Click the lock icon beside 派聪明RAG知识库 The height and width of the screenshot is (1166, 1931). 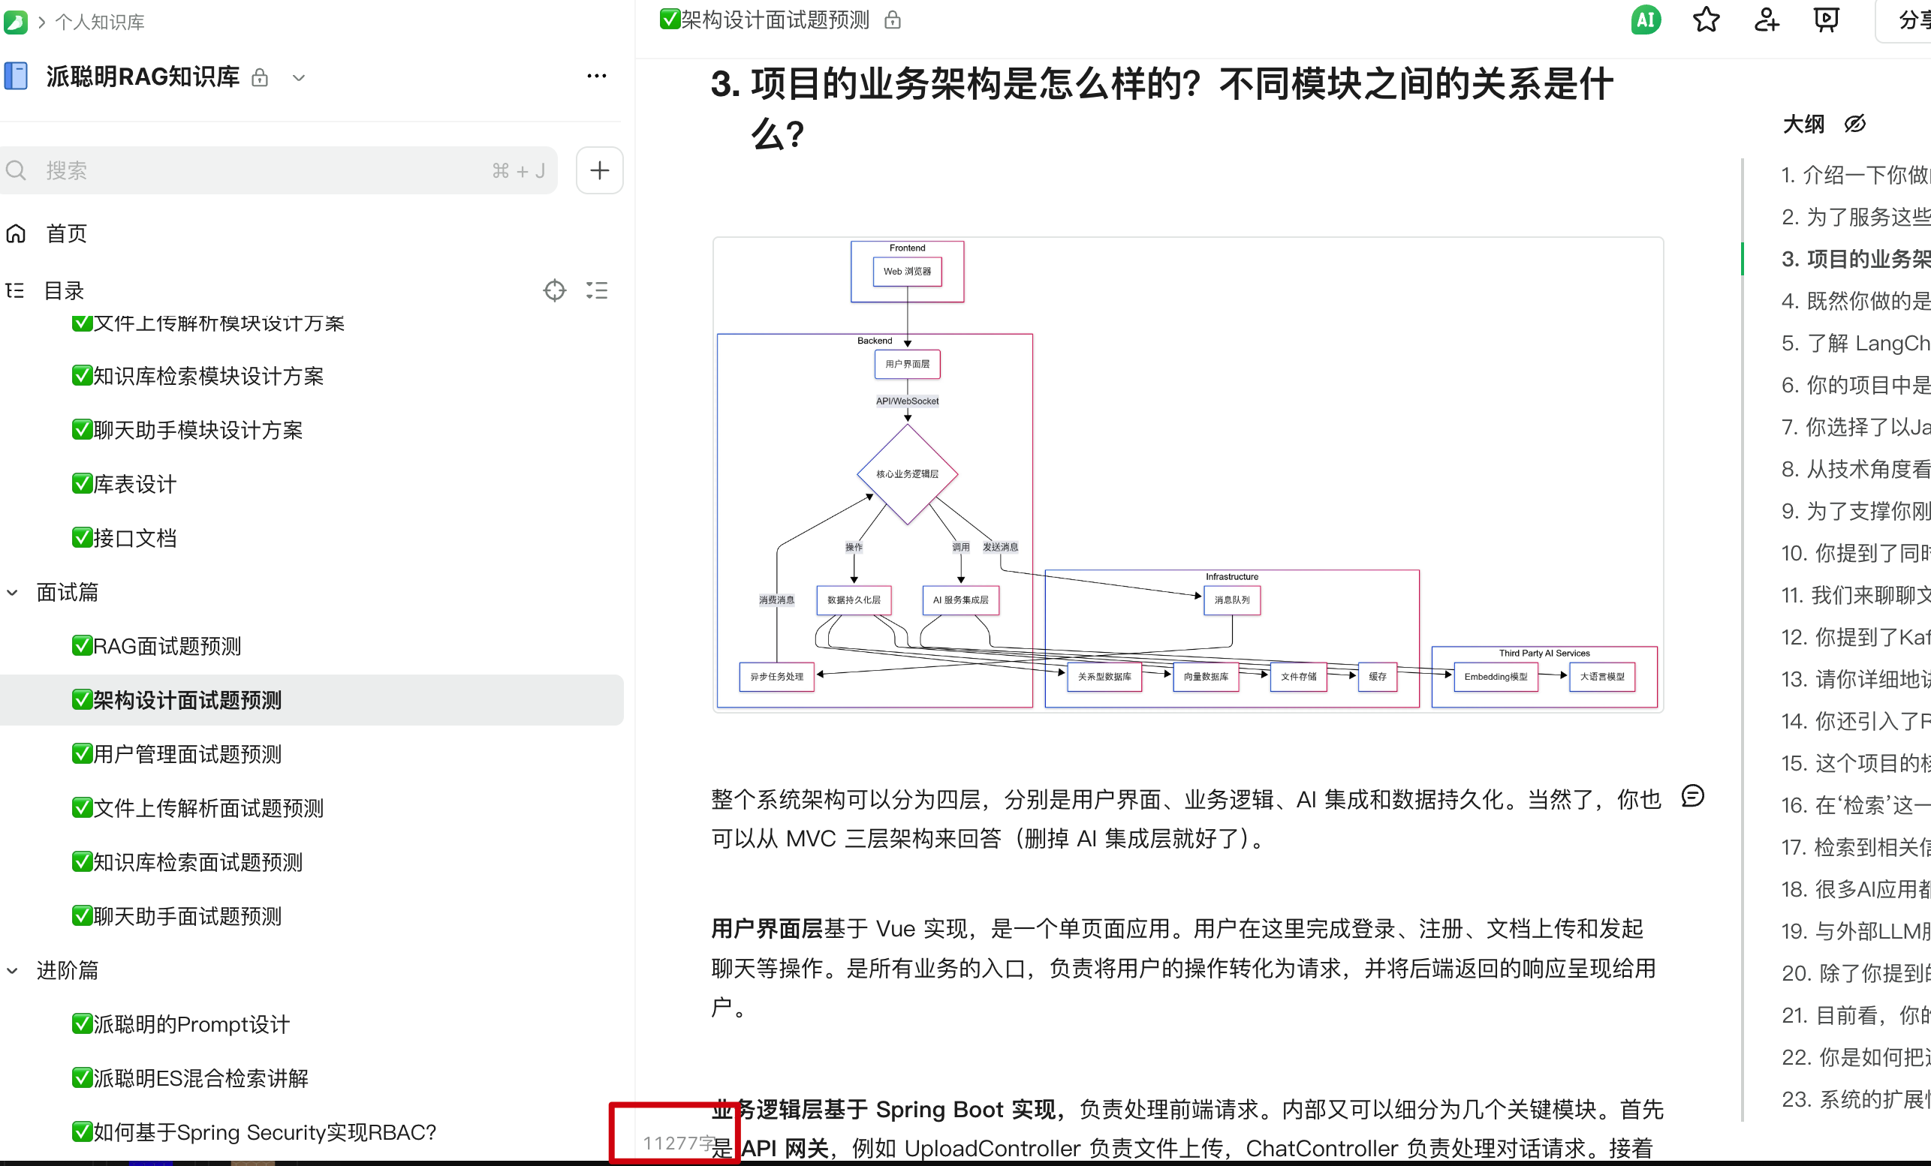[x=261, y=77]
